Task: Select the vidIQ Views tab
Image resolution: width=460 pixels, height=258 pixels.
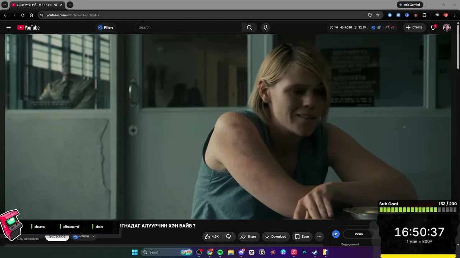Action: coord(359,234)
